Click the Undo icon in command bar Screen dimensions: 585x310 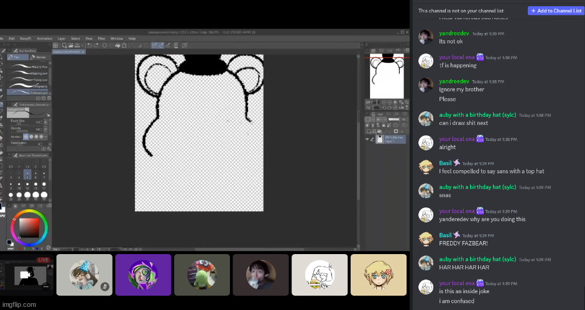coord(90,45)
